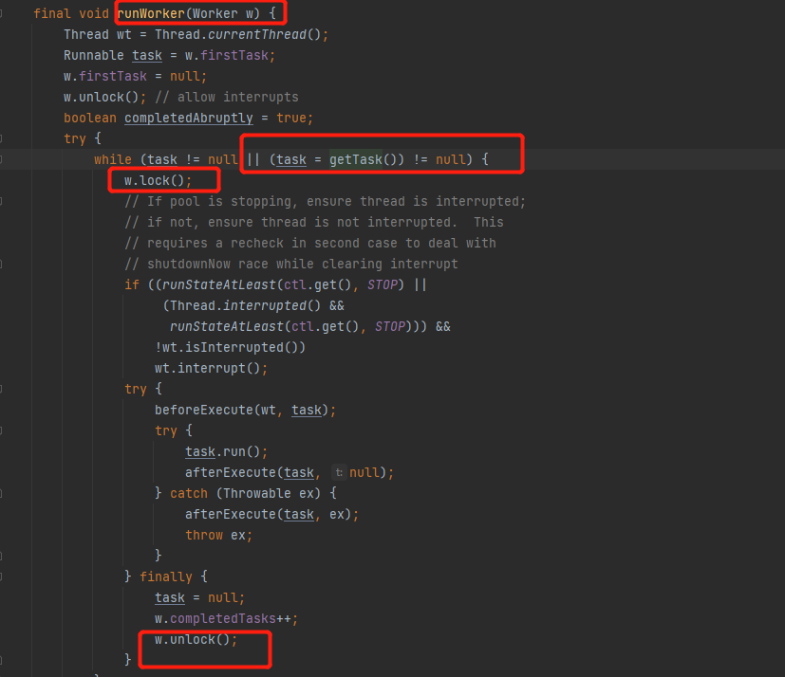785x677 pixels.
Task: Click afterExecute on the line passing ex
Action: (231, 515)
